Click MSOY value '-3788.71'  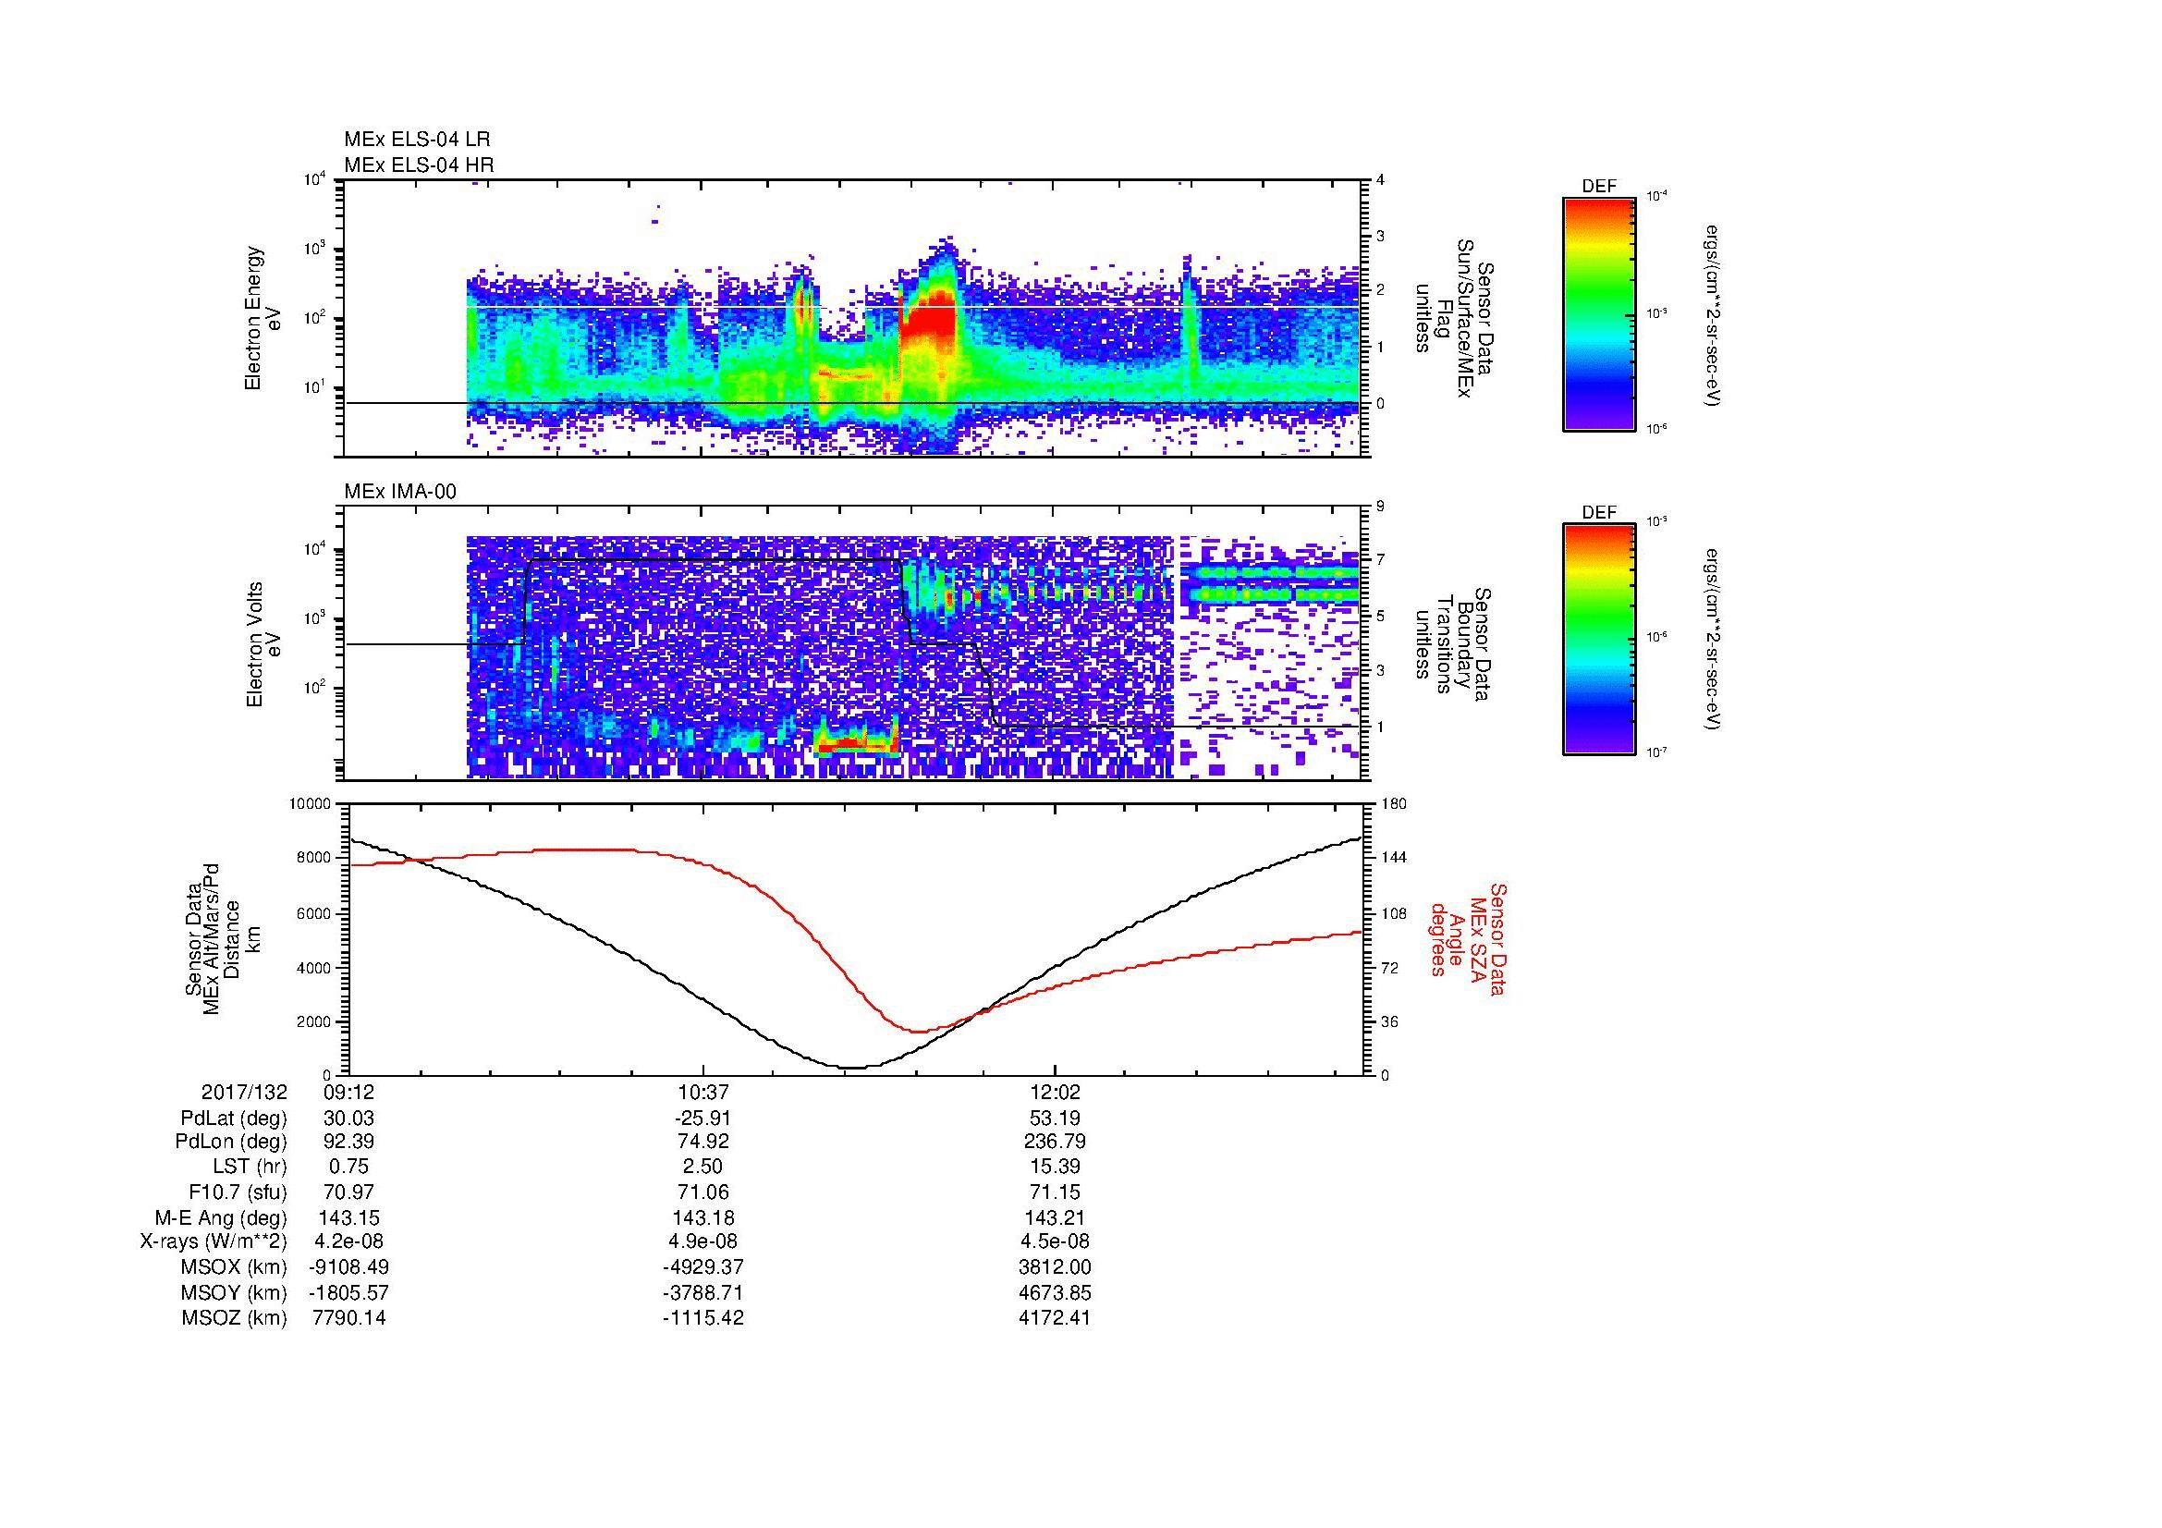tap(702, 1293)
